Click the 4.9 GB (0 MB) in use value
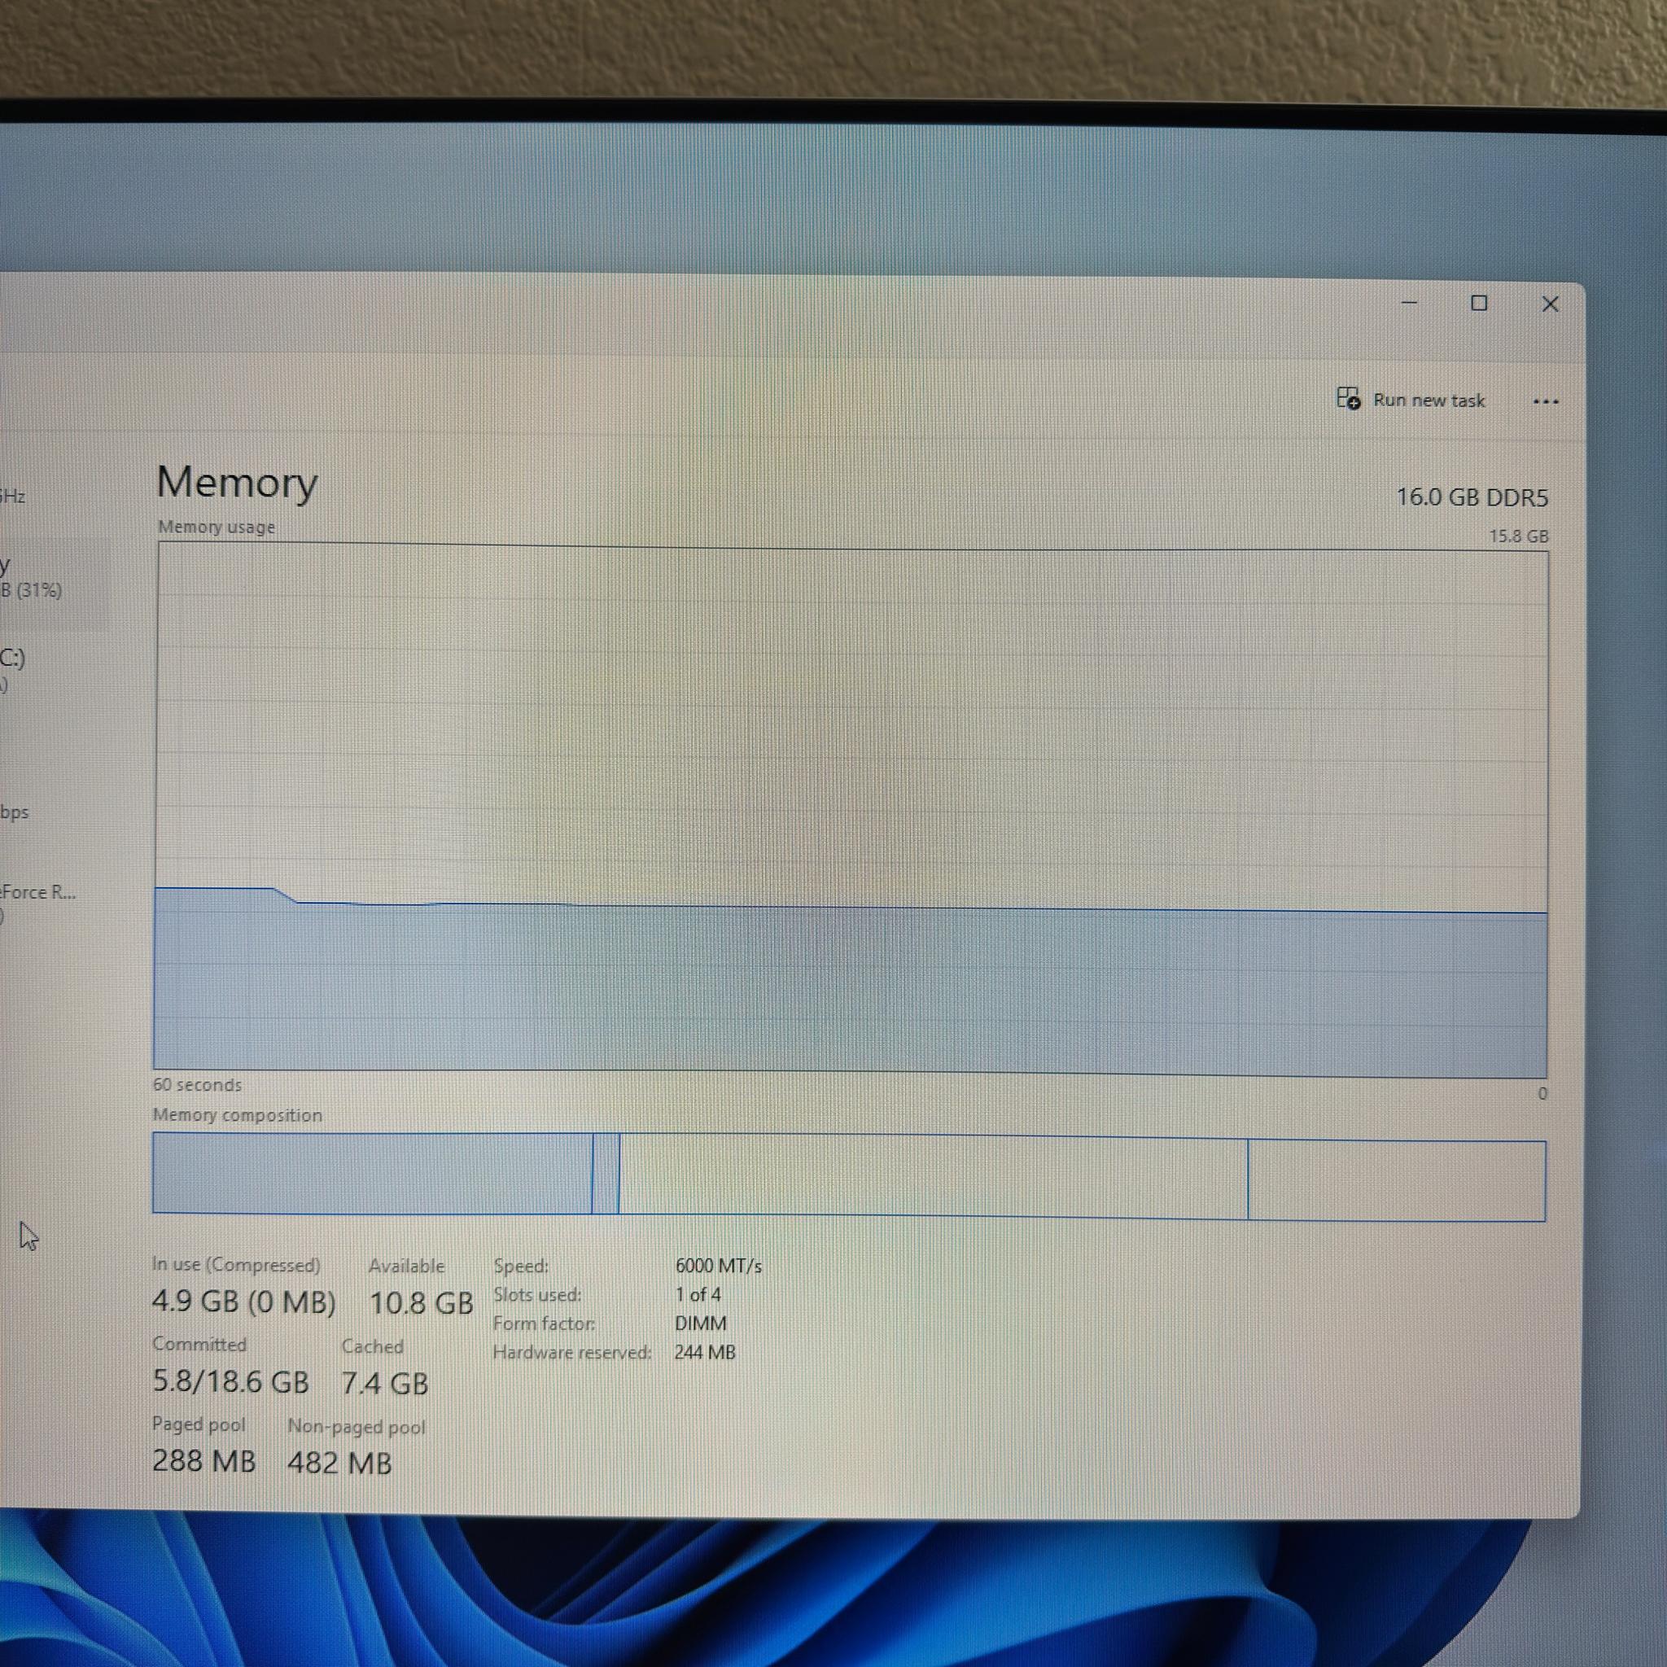The image size is (1667, 1667). (243, 1302)
